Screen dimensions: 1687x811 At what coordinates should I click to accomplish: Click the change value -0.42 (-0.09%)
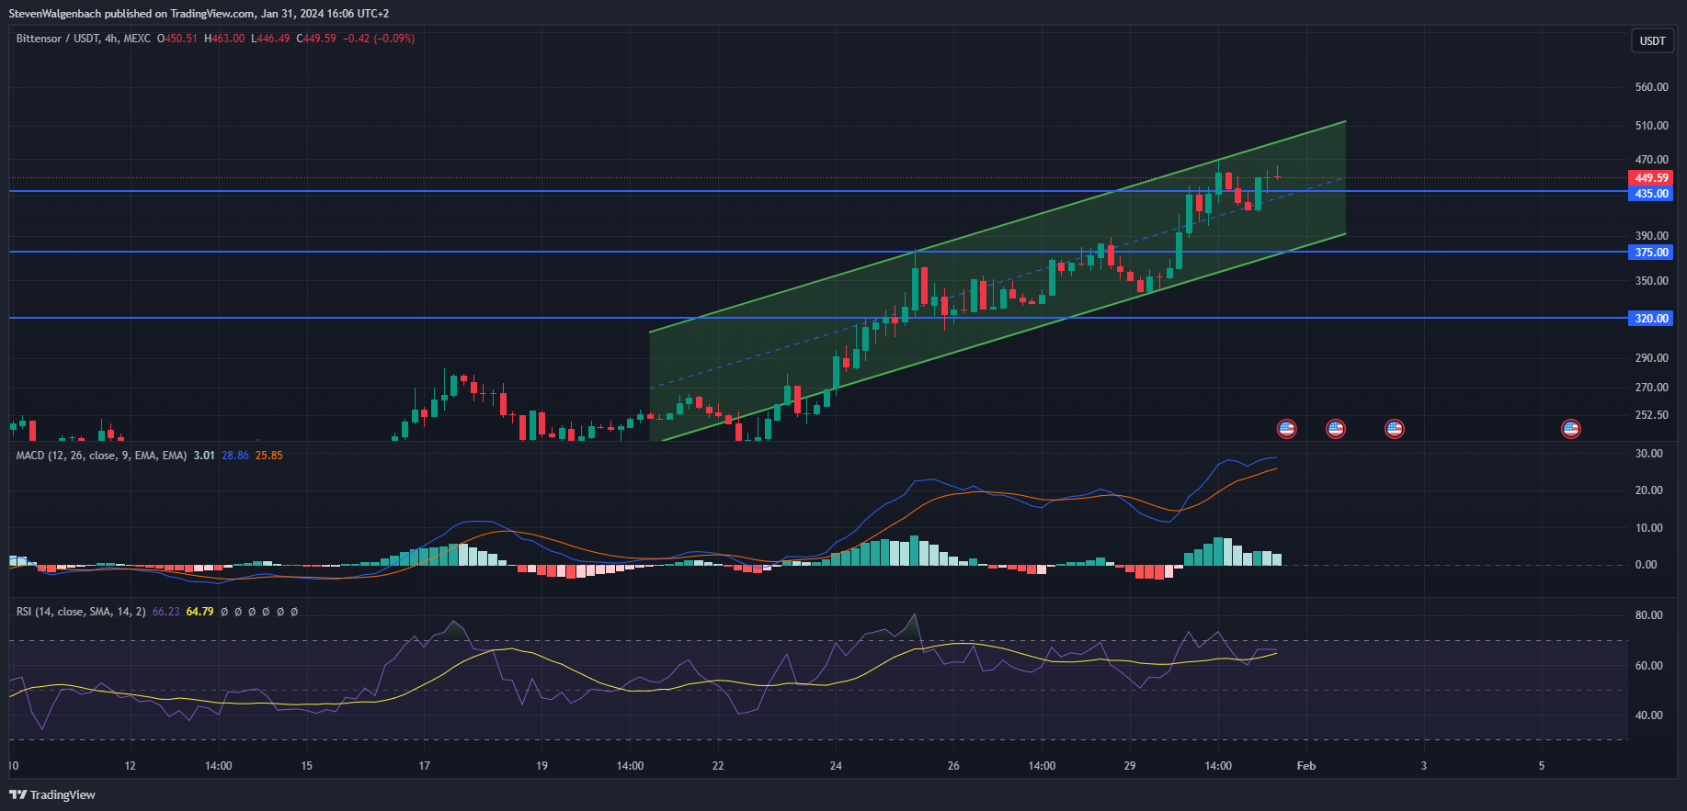[x=379, y=39]
